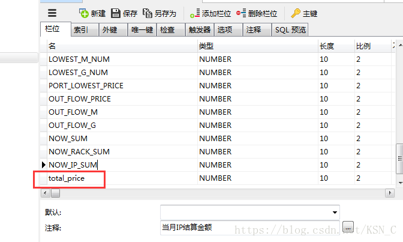
Task: Switch to the 检查 tab
Action: [x=171, y=30]
